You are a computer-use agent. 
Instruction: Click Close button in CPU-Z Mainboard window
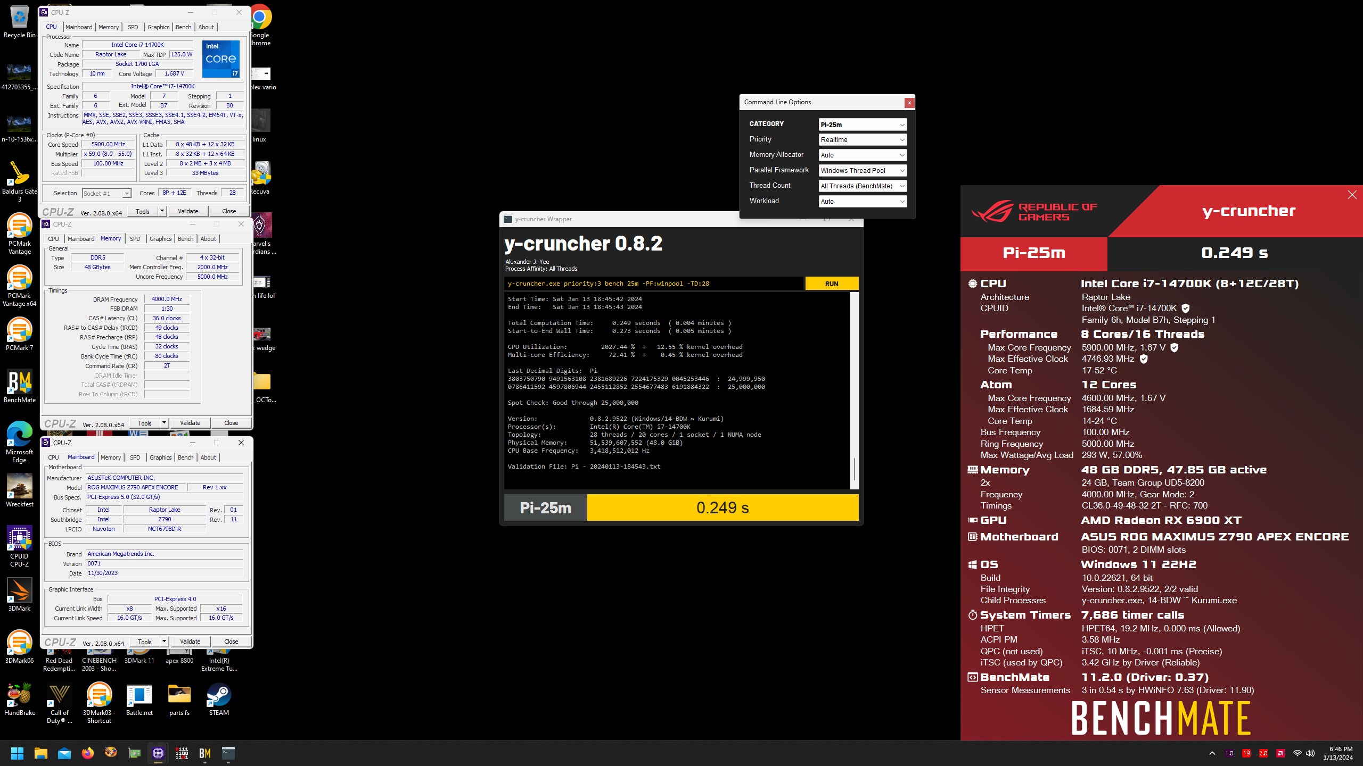[x=231, y=642]
